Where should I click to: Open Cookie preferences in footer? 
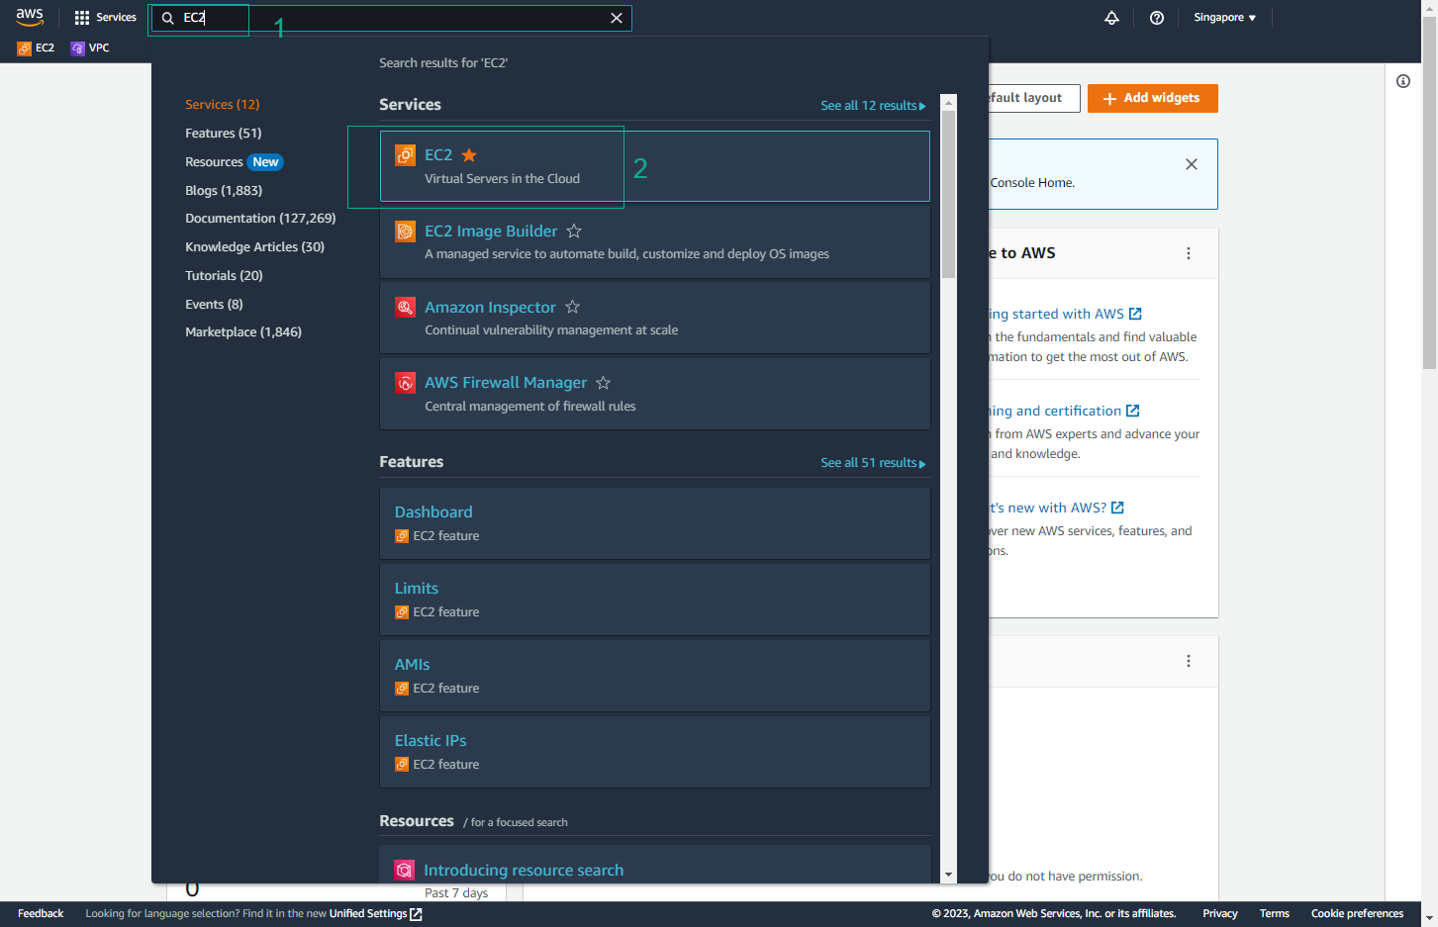pyautogui.click(x=1357, y=914)
